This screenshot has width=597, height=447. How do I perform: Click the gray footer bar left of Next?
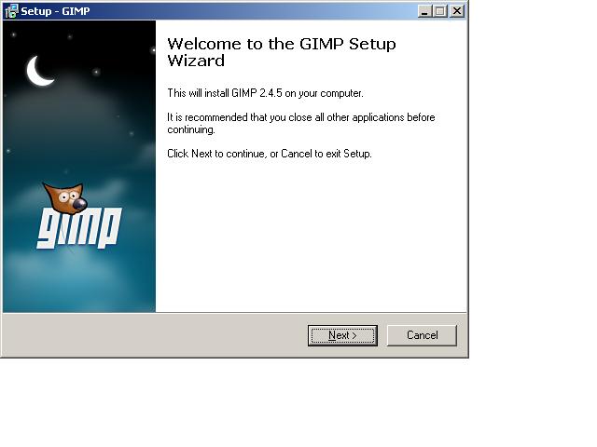149,335
